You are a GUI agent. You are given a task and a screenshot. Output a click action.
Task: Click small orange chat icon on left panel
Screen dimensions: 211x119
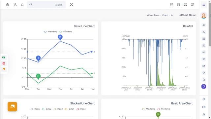click(x=4, y=69)
